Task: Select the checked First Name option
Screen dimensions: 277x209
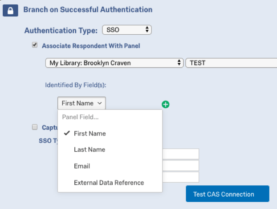Action: [90, 133]
